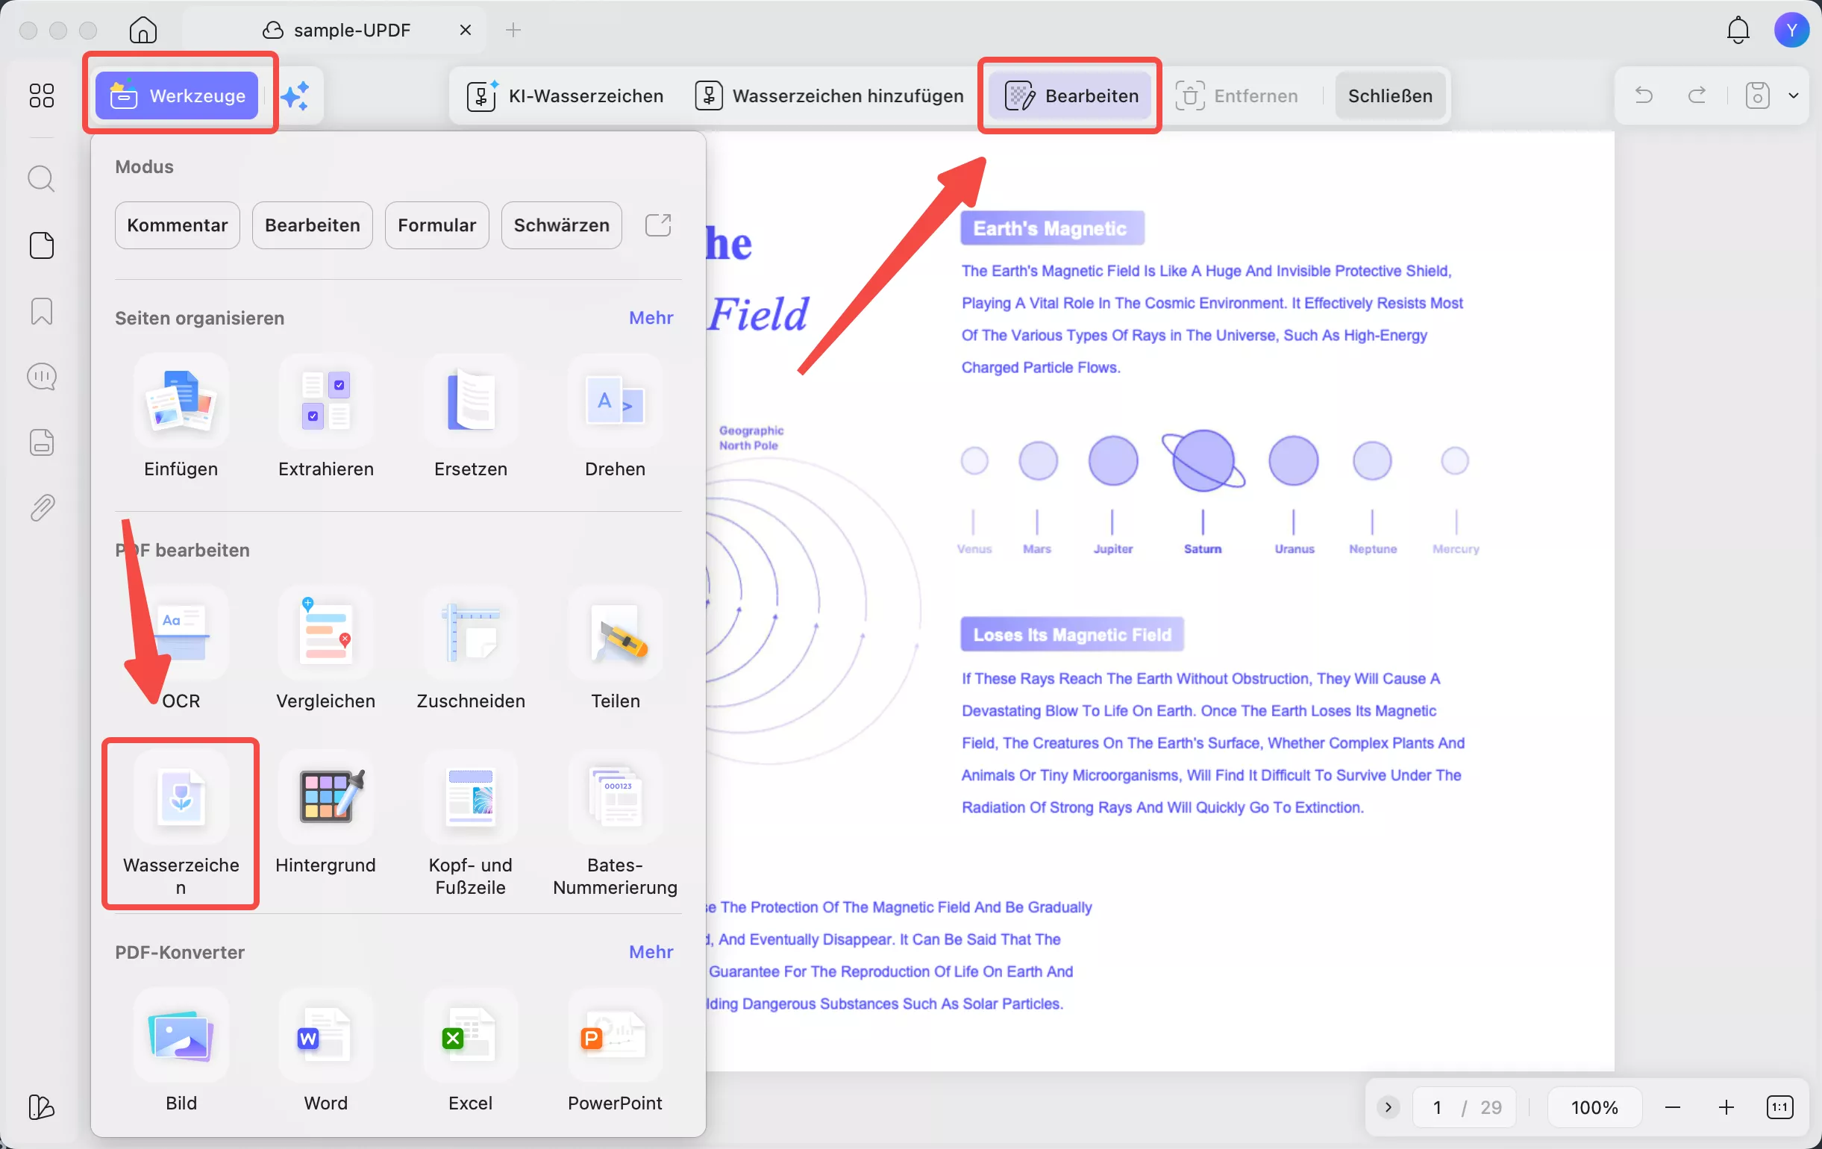Image resolution: width=1822 pixels, height=1149 pixels.
Task: Convert PDF to Excel
Action: pyautogui.click(x=471, y=1051)
